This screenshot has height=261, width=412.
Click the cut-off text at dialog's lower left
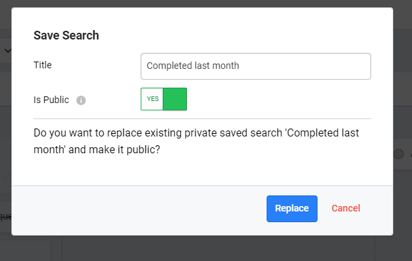click(5, 217)
